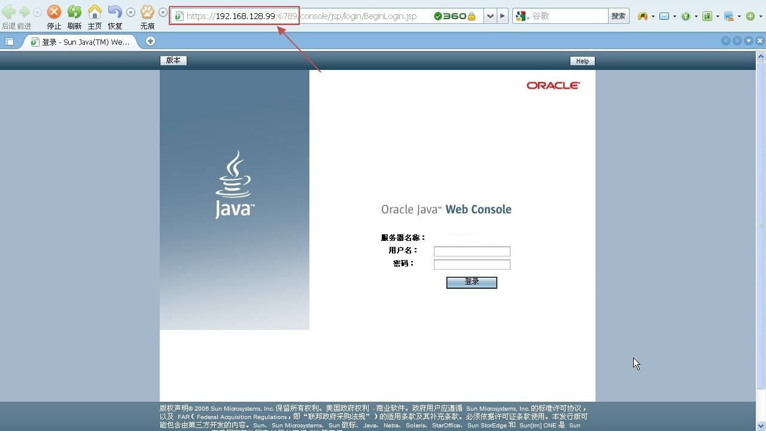Open the game controller icon dropdown arrow

(653, 16)
